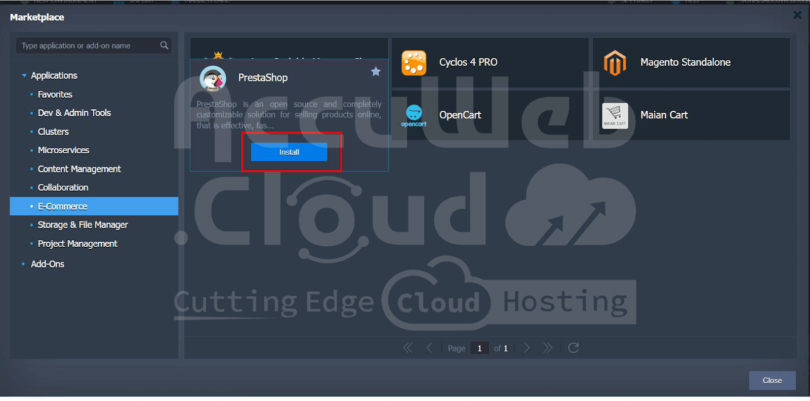
Task: Click the PrestaShop puffin logo
Action: [x=213, y=78]
